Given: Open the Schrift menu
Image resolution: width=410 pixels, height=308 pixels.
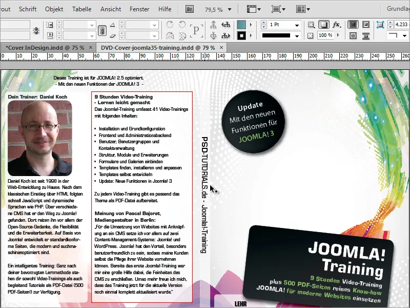Looking at the screenshot, I should tap(28, 9).
